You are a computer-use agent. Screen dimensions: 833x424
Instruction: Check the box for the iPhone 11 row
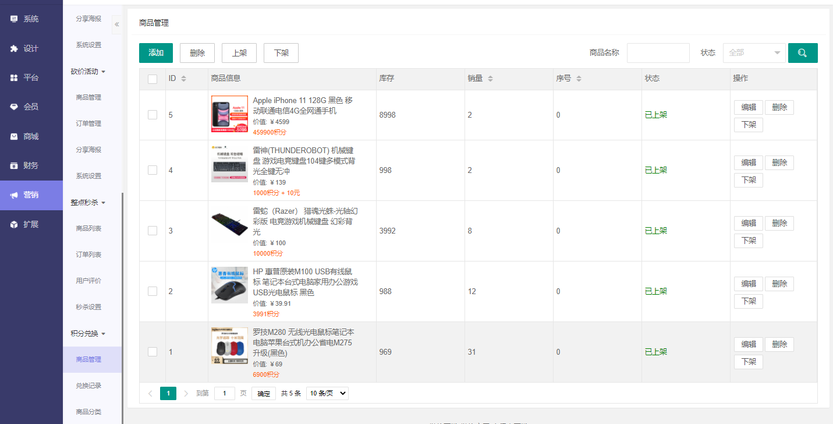(x=153, y=115)
